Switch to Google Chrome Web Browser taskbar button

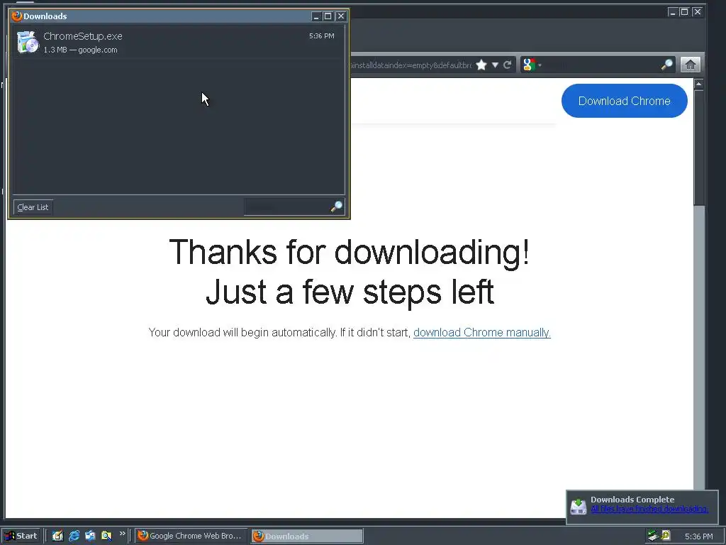pos(191,536)
